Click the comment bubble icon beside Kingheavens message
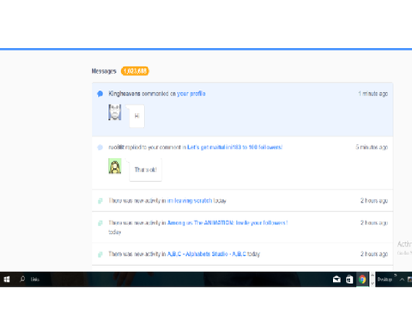 click(100, 94)
